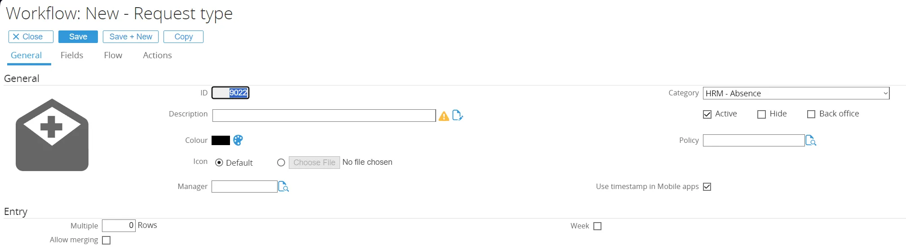Open the Manager lookup search icon
906x249 pixels.
tap(283, 186)
